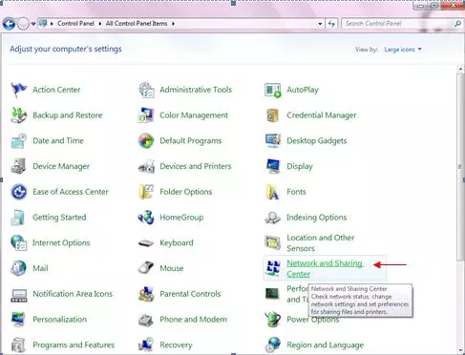Viewport: 465px width, 355px height.
Task: Click the Devices and Printers text link
Action: coord(196,166)
